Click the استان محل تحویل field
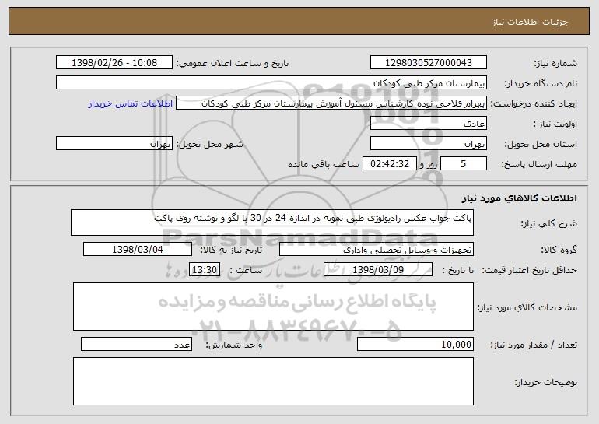Screen dimensions: 599x424 tap(428, 144)
